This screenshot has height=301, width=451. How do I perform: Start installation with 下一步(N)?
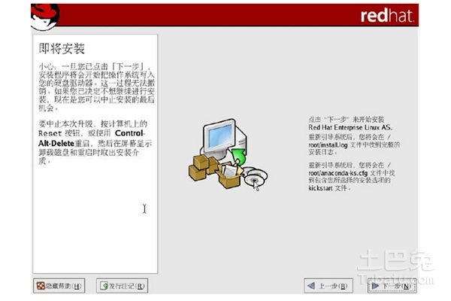392,286
